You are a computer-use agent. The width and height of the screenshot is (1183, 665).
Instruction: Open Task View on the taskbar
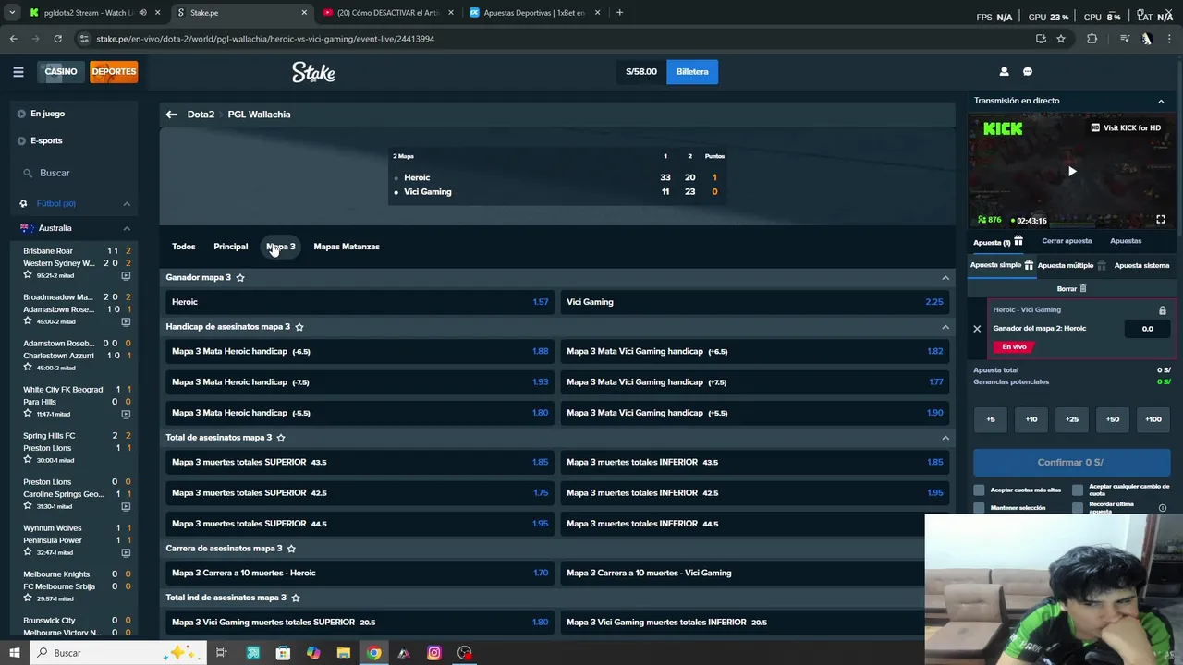pyautogui.click(x=222, y=653)
